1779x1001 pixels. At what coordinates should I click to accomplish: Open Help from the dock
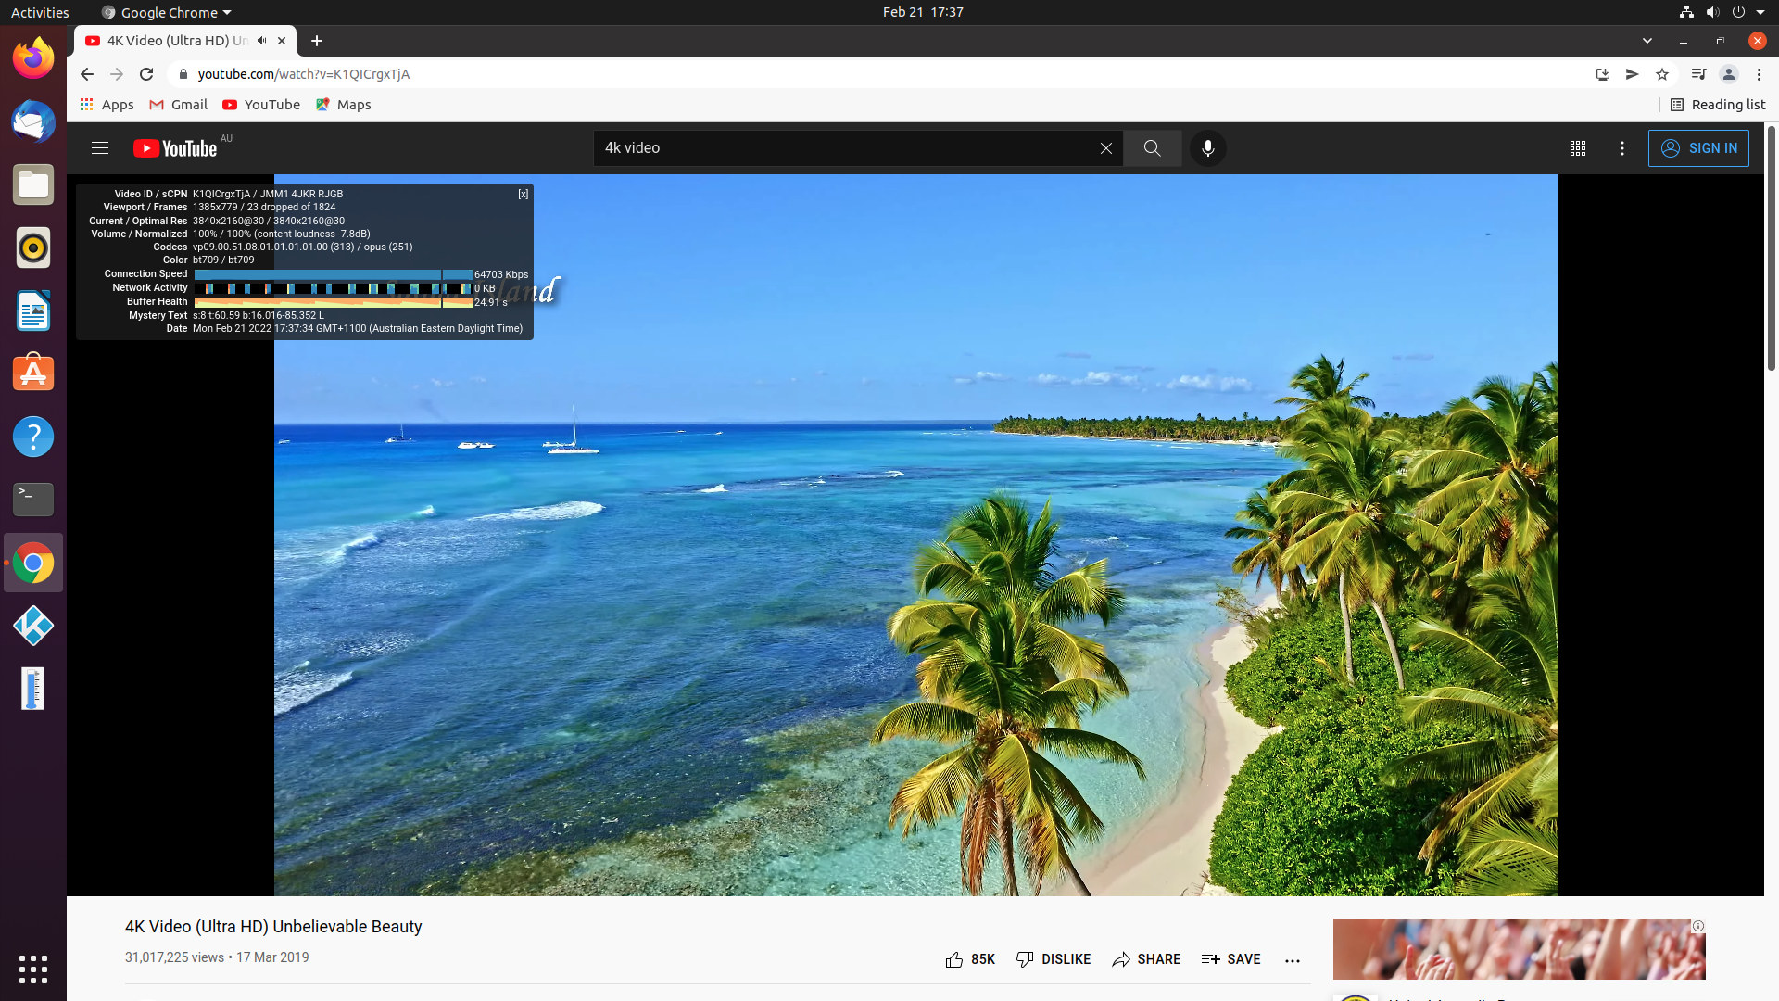pos(33,437)
